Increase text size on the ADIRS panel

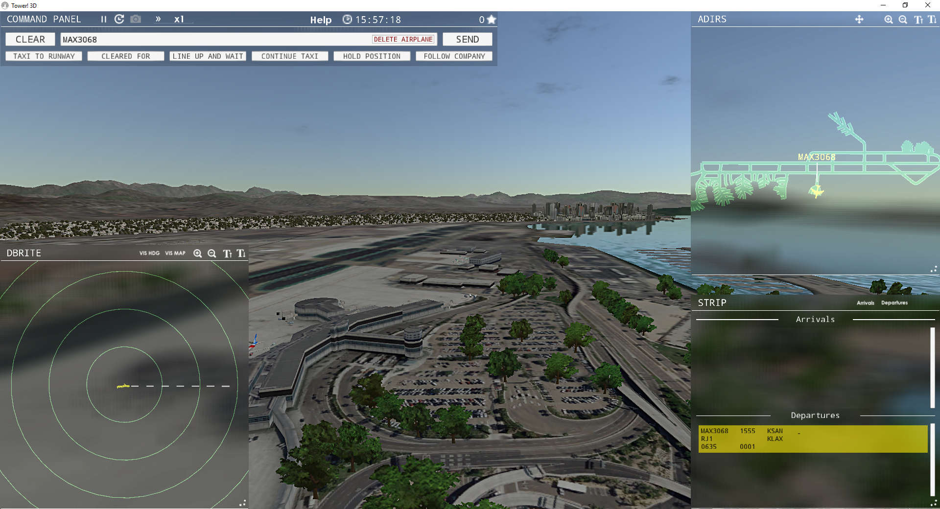[918, 20]
